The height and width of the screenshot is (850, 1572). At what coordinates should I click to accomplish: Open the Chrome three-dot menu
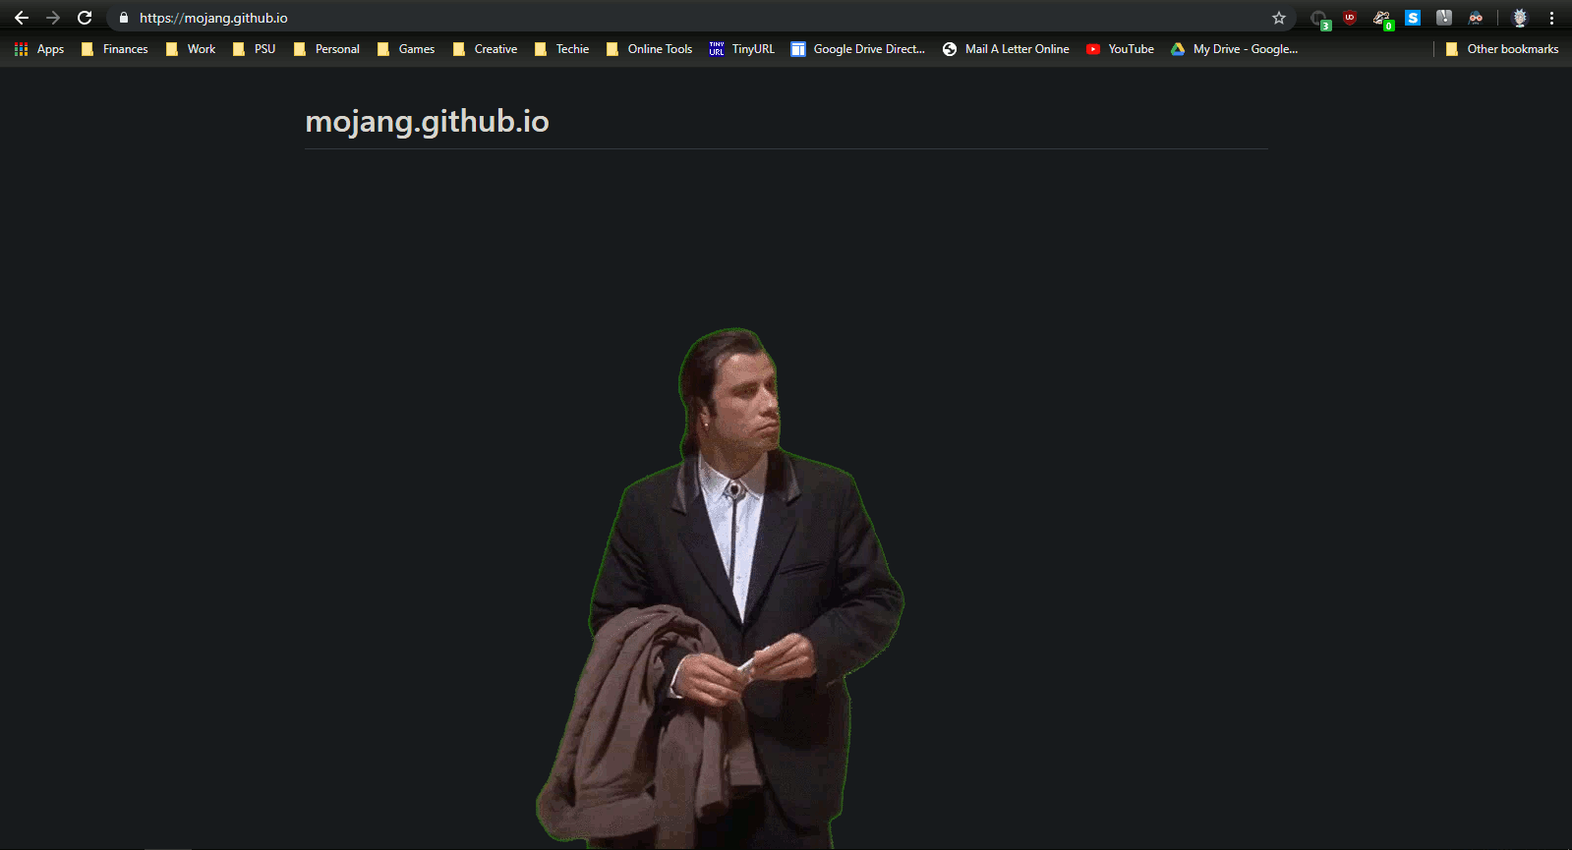pos(1552,18)
